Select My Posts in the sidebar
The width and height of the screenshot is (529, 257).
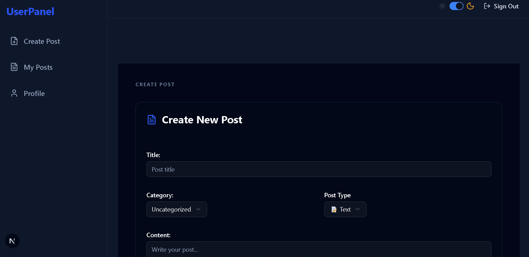click(38, 67)
